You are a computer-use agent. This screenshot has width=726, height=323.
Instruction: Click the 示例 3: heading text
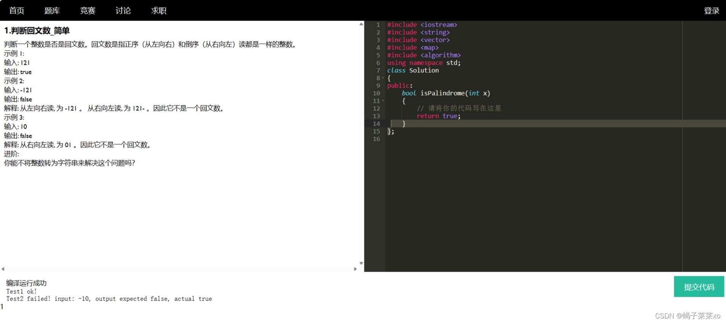[14, 117]
